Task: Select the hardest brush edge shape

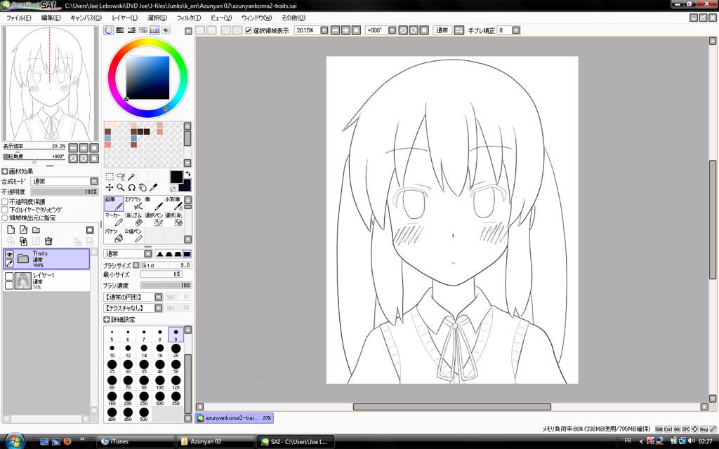Action: 187,254
